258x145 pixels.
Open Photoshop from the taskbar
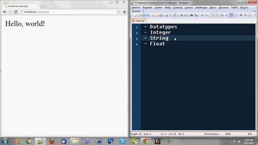click(110, 141)
